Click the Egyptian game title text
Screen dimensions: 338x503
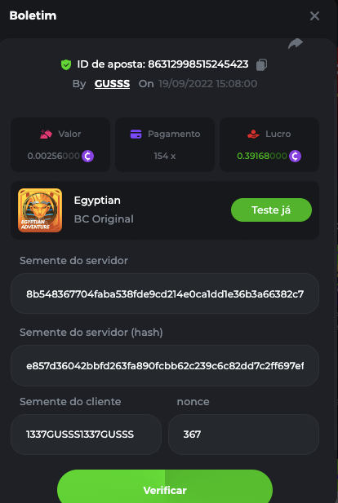[97, 201]
